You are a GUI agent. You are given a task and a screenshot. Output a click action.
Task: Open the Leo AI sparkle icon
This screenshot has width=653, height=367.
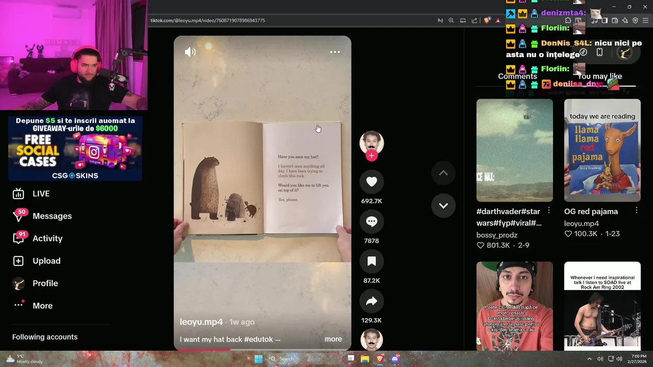click(625, 20)
